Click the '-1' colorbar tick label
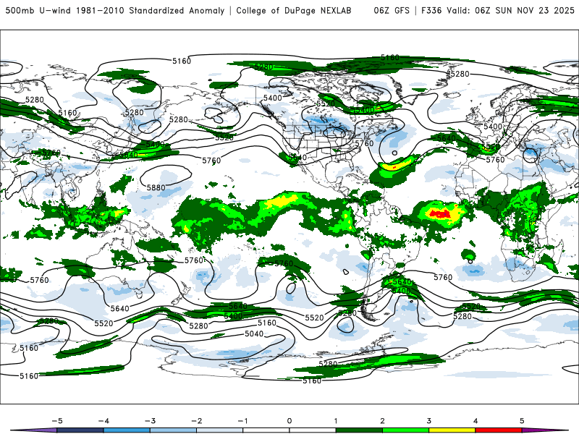The height and width of the screenshot is (434, 579). click(x=242, y=421)
